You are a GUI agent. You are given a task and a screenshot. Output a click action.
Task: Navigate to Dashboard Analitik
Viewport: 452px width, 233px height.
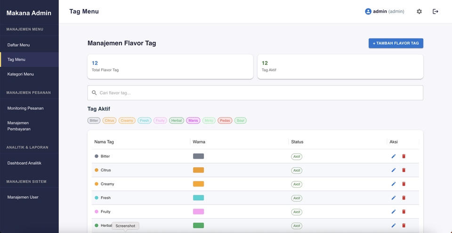point(24,163)
